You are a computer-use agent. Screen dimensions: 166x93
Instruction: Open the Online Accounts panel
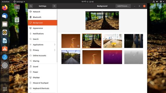pos(43,56)
